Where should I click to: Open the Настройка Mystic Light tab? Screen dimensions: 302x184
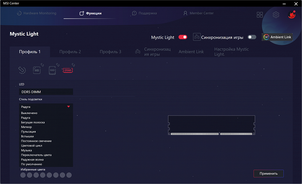(231, 52)
